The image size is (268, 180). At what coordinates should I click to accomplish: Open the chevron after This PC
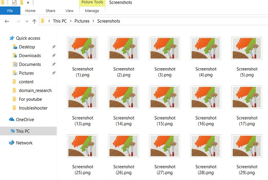pyautogui.click(x=70, y=21)
